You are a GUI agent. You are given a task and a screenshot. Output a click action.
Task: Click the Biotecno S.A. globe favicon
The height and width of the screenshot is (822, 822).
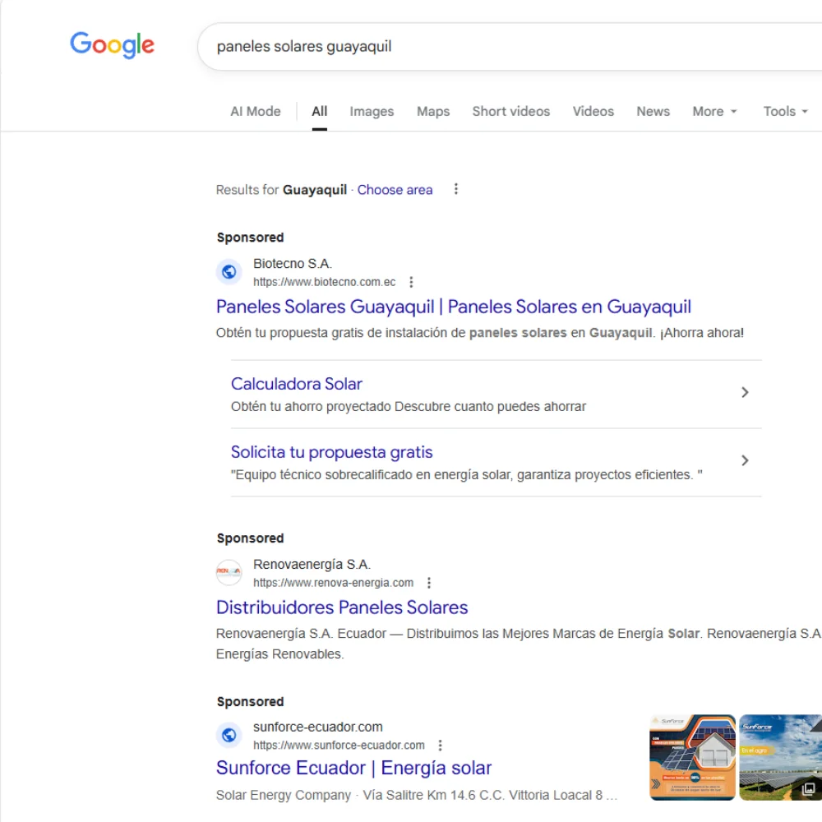(229, 272)
